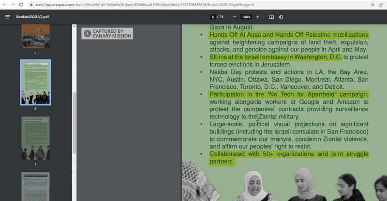Jump to page 7 thumbnail

[x=35, y=138]
